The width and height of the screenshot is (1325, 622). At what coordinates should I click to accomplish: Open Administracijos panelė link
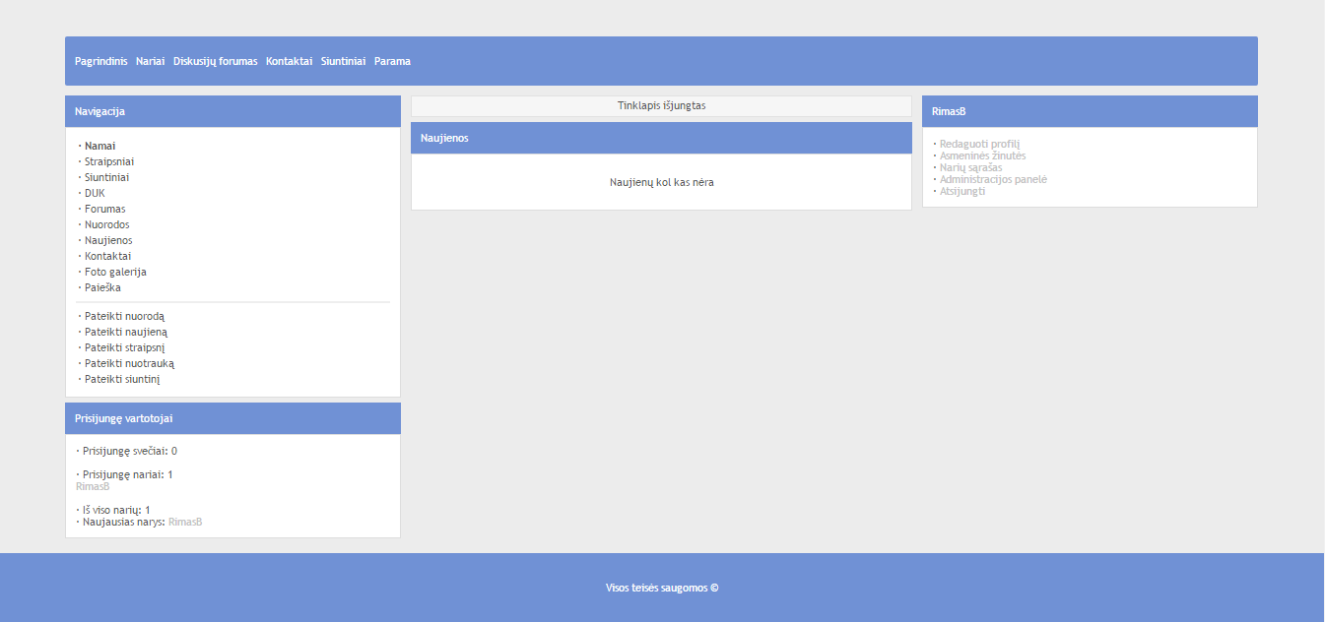(993, 179)
